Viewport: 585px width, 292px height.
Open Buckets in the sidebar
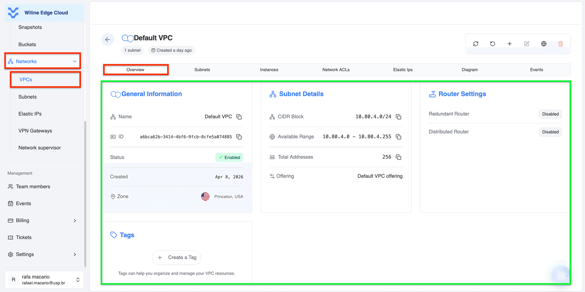pos(27,45)
